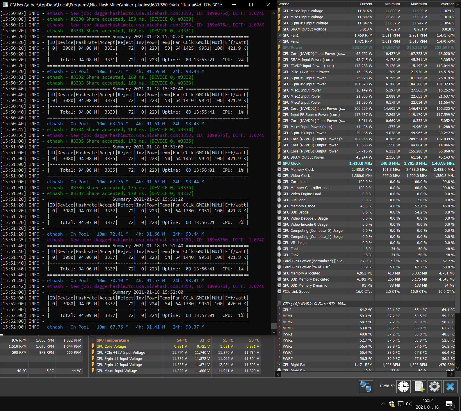Click the sensor list horizontal scroll left arrow
The height and width of the screenshot is (411, 461).
click(x=279, y=374)
